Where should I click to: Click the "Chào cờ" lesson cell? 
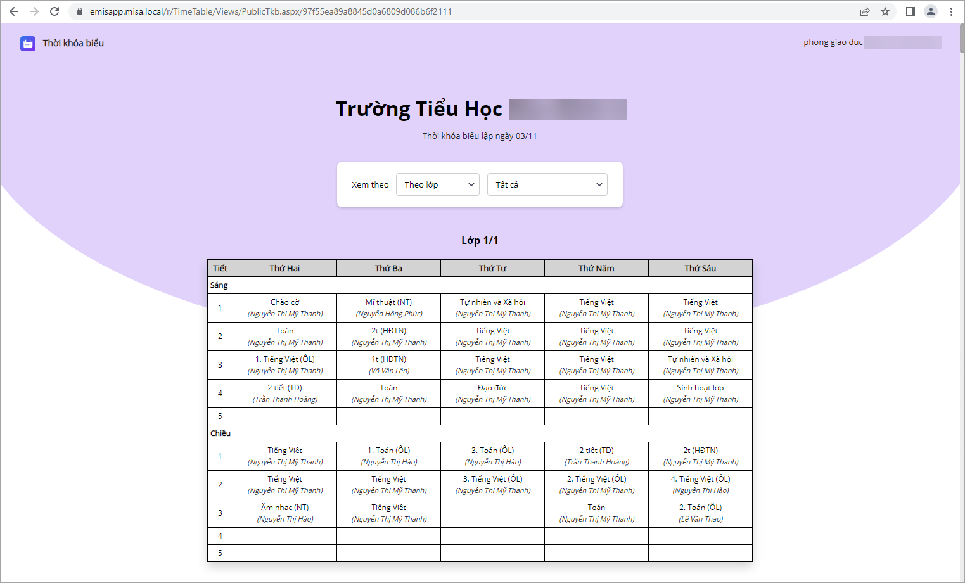click(284, 308)
